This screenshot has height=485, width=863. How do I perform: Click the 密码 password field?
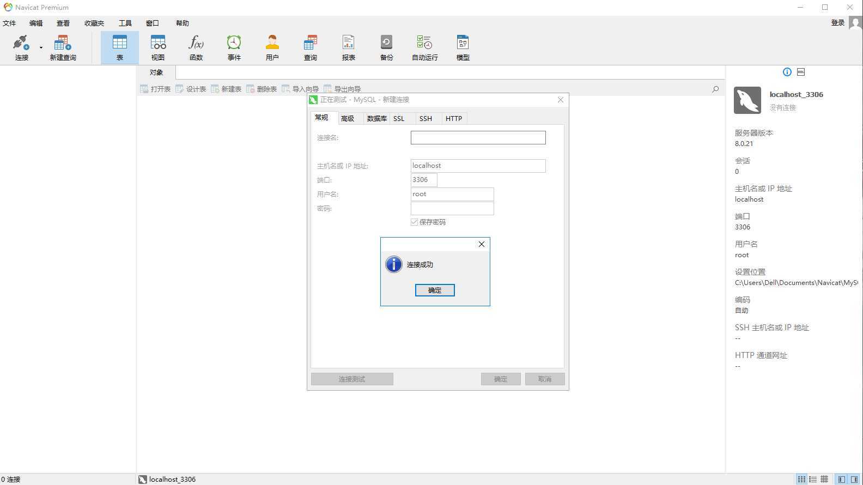(452, 208)
